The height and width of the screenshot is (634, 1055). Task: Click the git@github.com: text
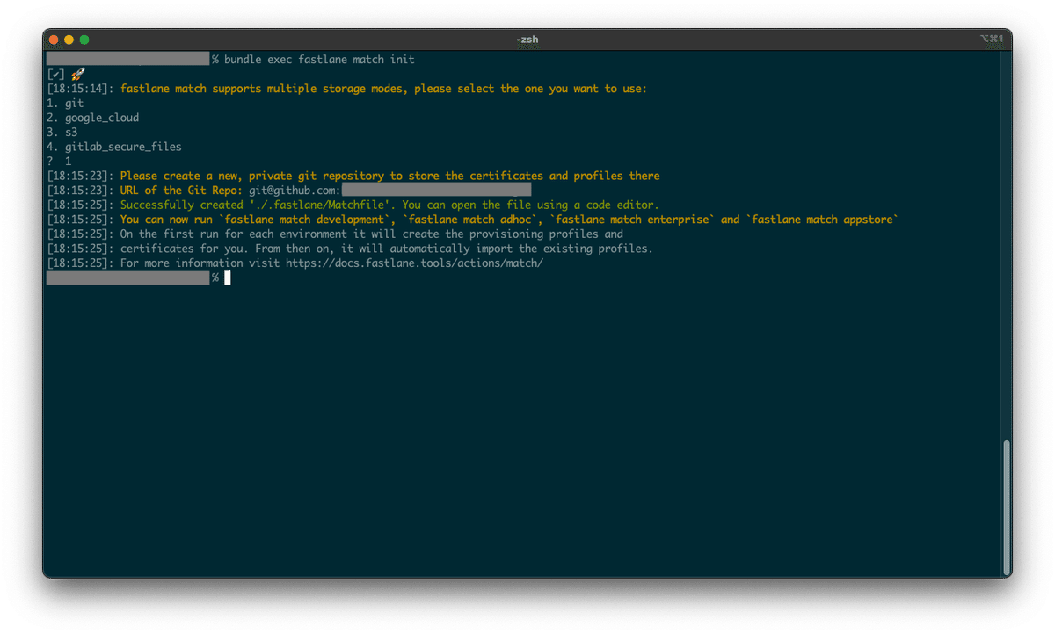[295, 191]
